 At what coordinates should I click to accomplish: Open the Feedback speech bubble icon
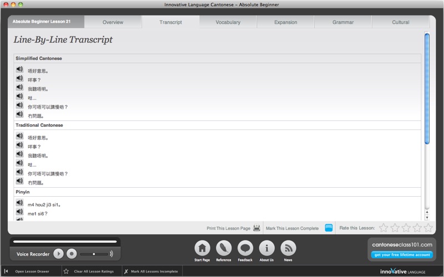pyautogui.click(x=245, y=248)
